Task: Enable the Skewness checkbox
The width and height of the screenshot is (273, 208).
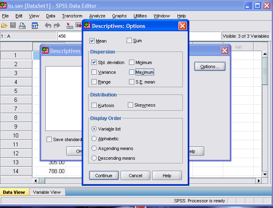Action: point(130,105)
